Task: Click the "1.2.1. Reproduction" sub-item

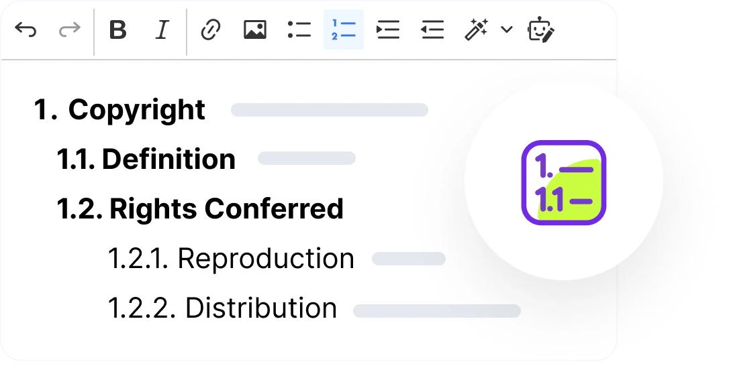Action: (231, 259)
